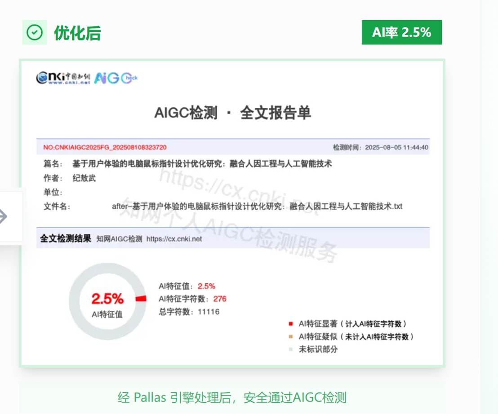
Task: Click the report image thumbnail
Action: [x=232, y=213]
